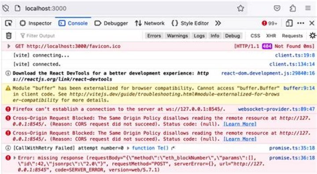Show more devtools tabs chevron
Viewport: 317px width, 174px height.
click(218, 23)
